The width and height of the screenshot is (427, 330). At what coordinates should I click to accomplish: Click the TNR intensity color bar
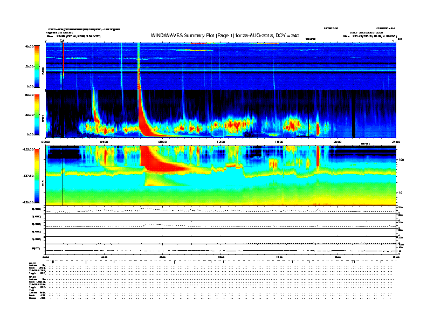[37, 176]
